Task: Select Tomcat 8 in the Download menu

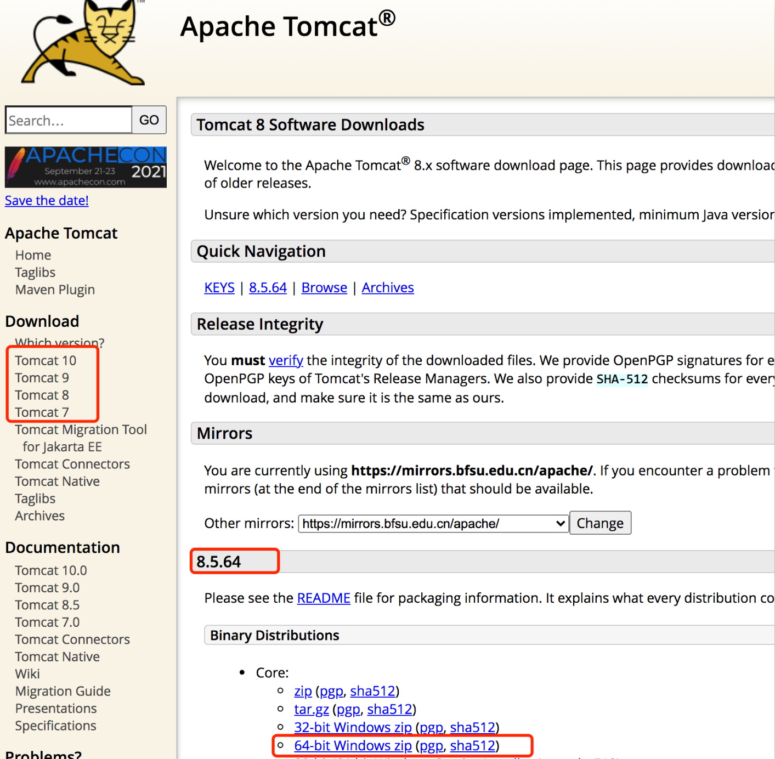Action: (x=42, y=395)
